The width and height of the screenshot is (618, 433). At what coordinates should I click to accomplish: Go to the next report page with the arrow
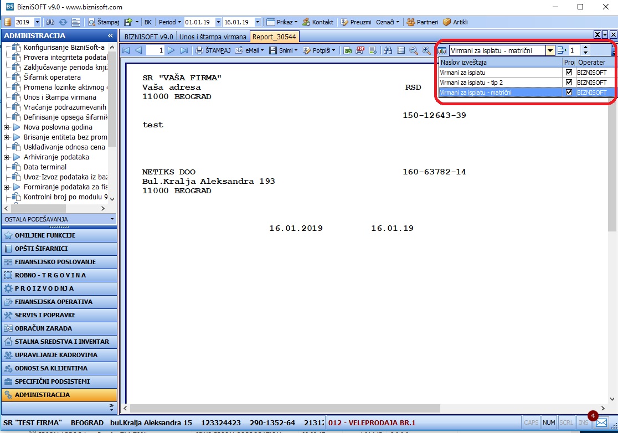(171, 50)
